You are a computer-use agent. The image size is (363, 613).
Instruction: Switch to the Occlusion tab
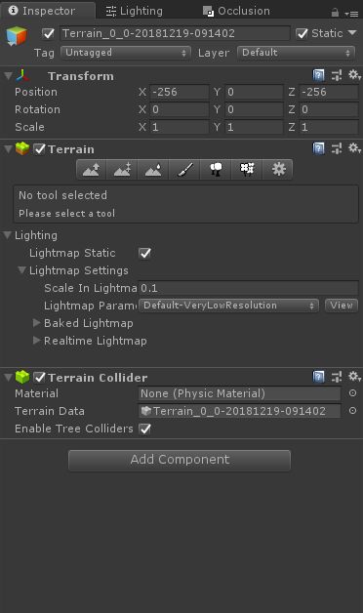pos(236,12)
